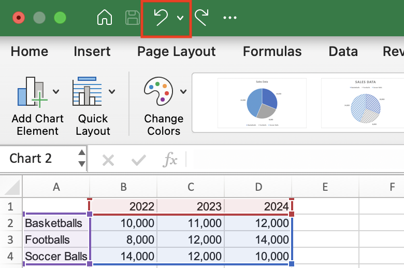This screenshot has height=268, width=404.
Task: Click cell containing 2022
Action: click(x=123, y=206)
